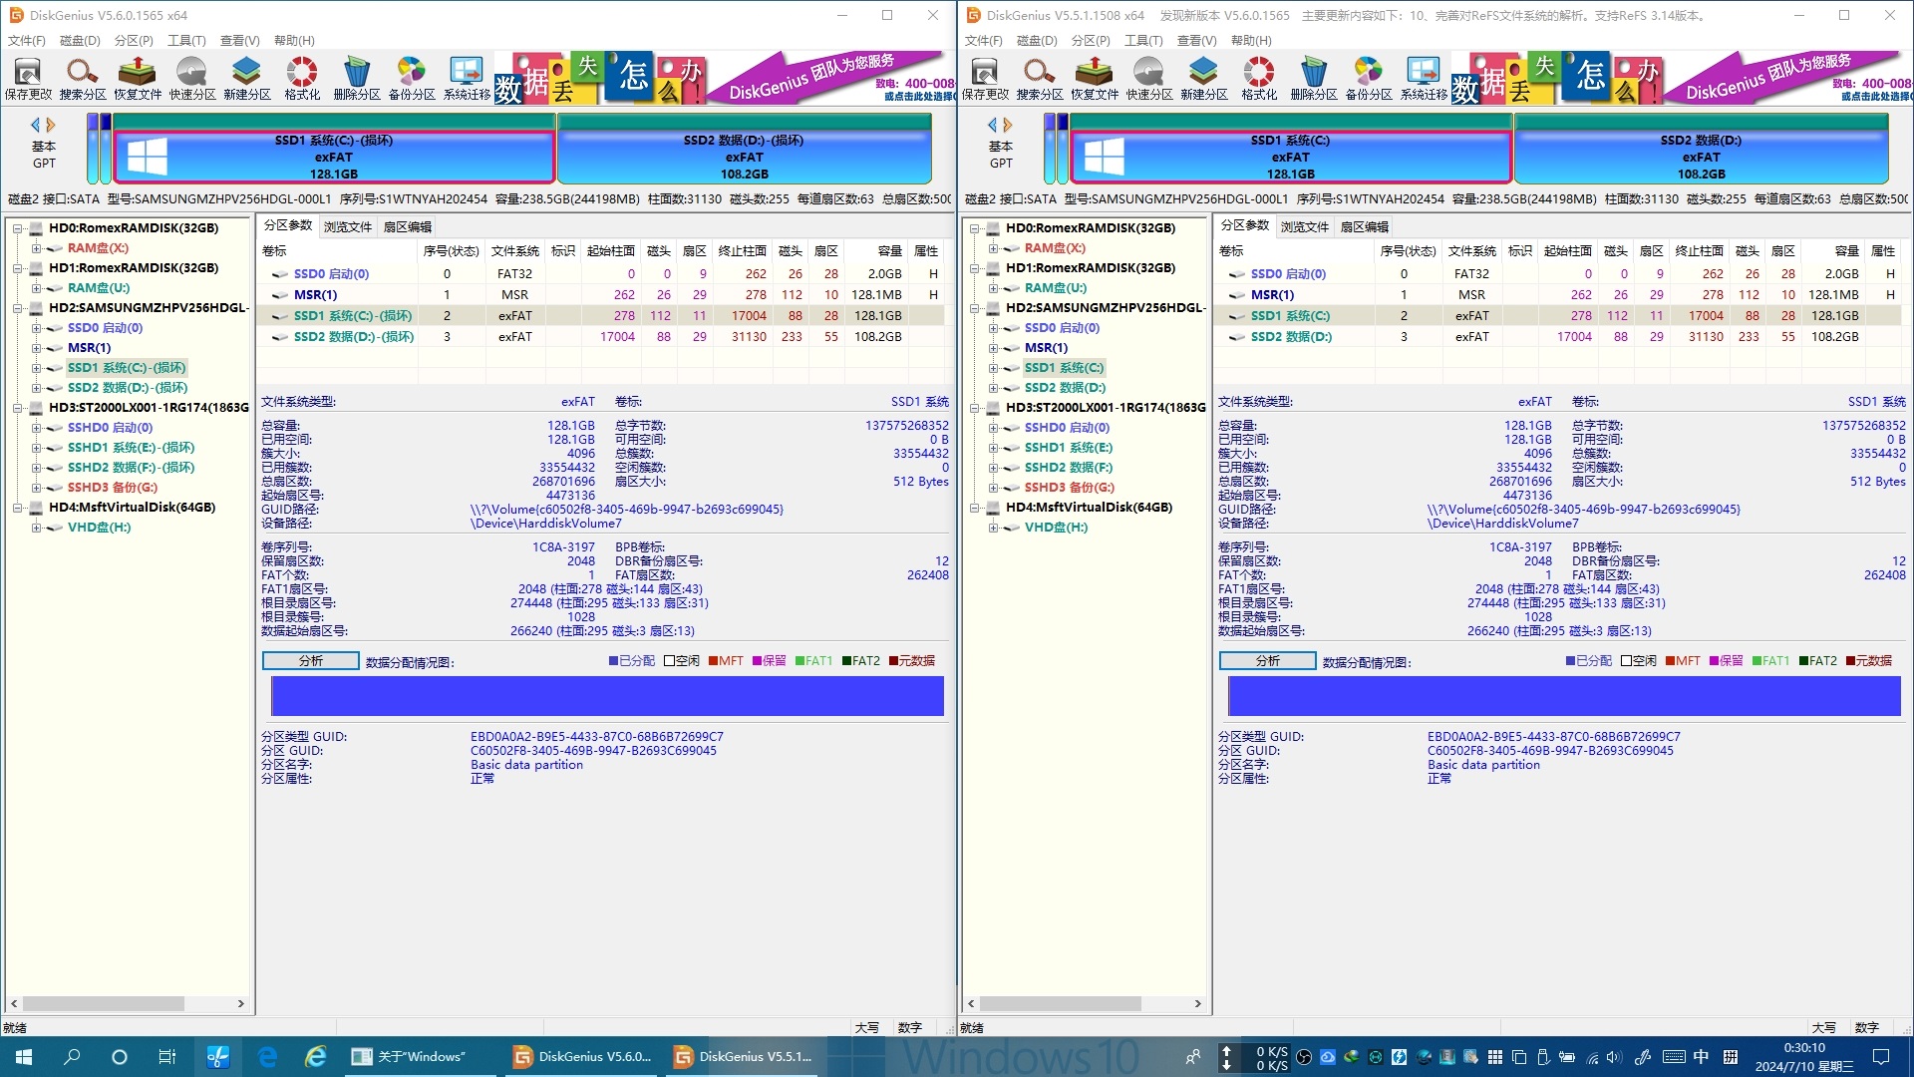Switch to DiskGenius V5.6.0 taskbar button
The width and height of the screenshot is (1914, 1077).
(582, 1056)
